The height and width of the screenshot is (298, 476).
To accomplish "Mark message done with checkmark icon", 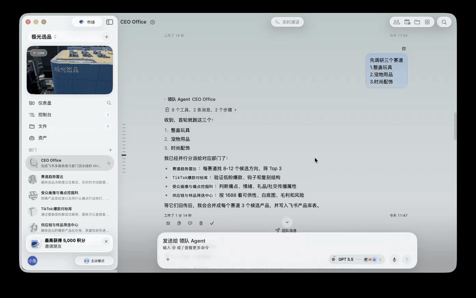I will point(212,223).
